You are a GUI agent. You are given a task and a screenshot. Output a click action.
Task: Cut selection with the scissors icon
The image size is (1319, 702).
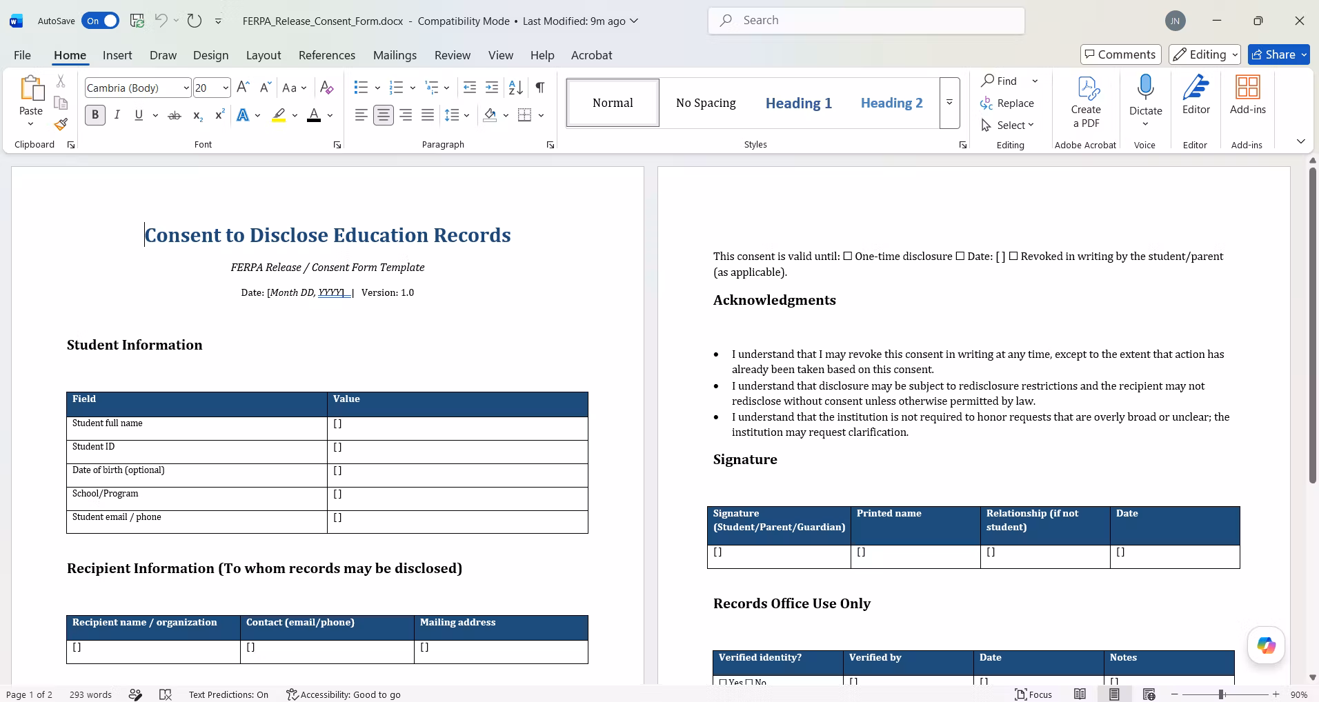(x=61, y=81)
